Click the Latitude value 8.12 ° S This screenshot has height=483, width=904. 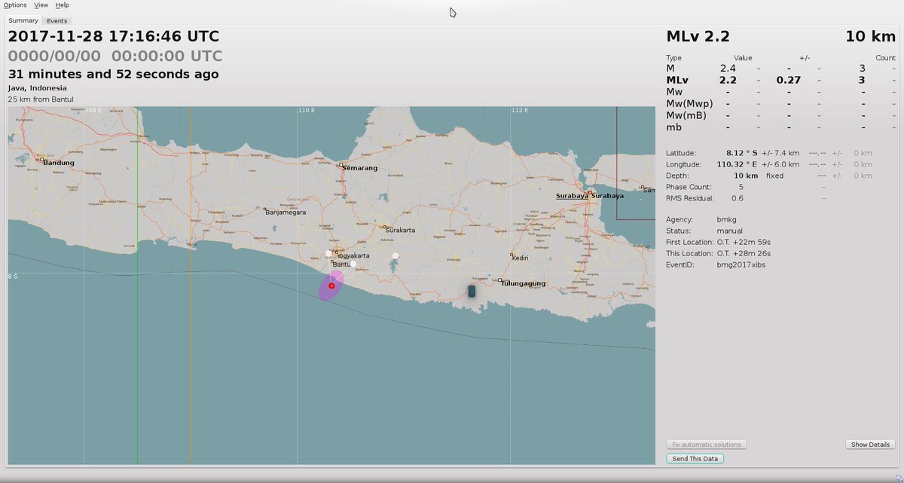pyautogui.click(x=742, y=153)
